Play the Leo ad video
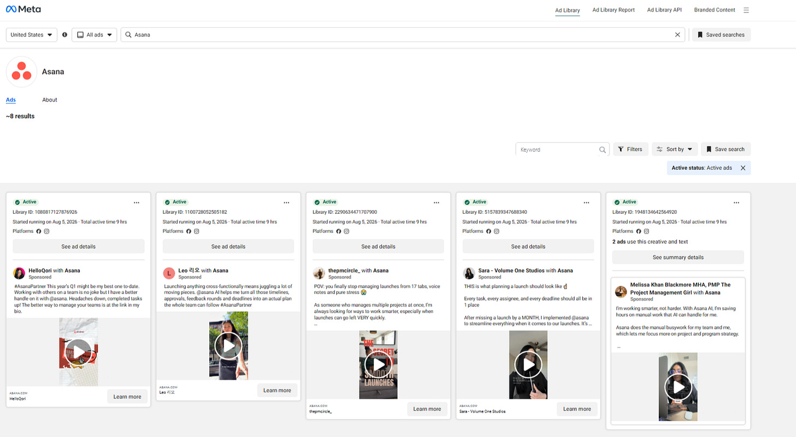This screenshot has height=437, width=796. pyautogui.click(x=229, y=345)
